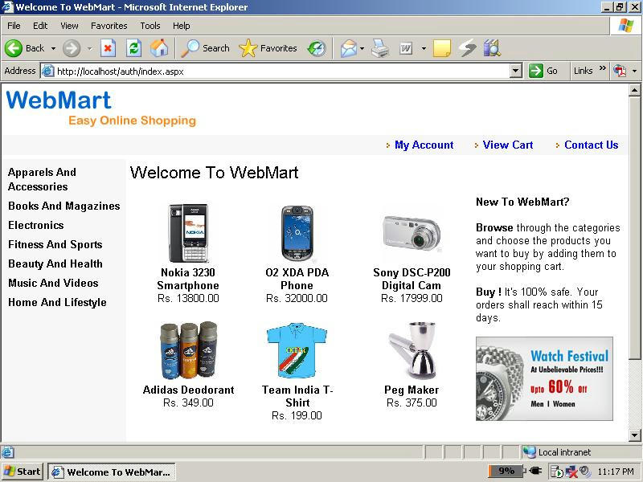Click the Forward arrow icon
The image size is (643, 482).
[x=72, y=48]
